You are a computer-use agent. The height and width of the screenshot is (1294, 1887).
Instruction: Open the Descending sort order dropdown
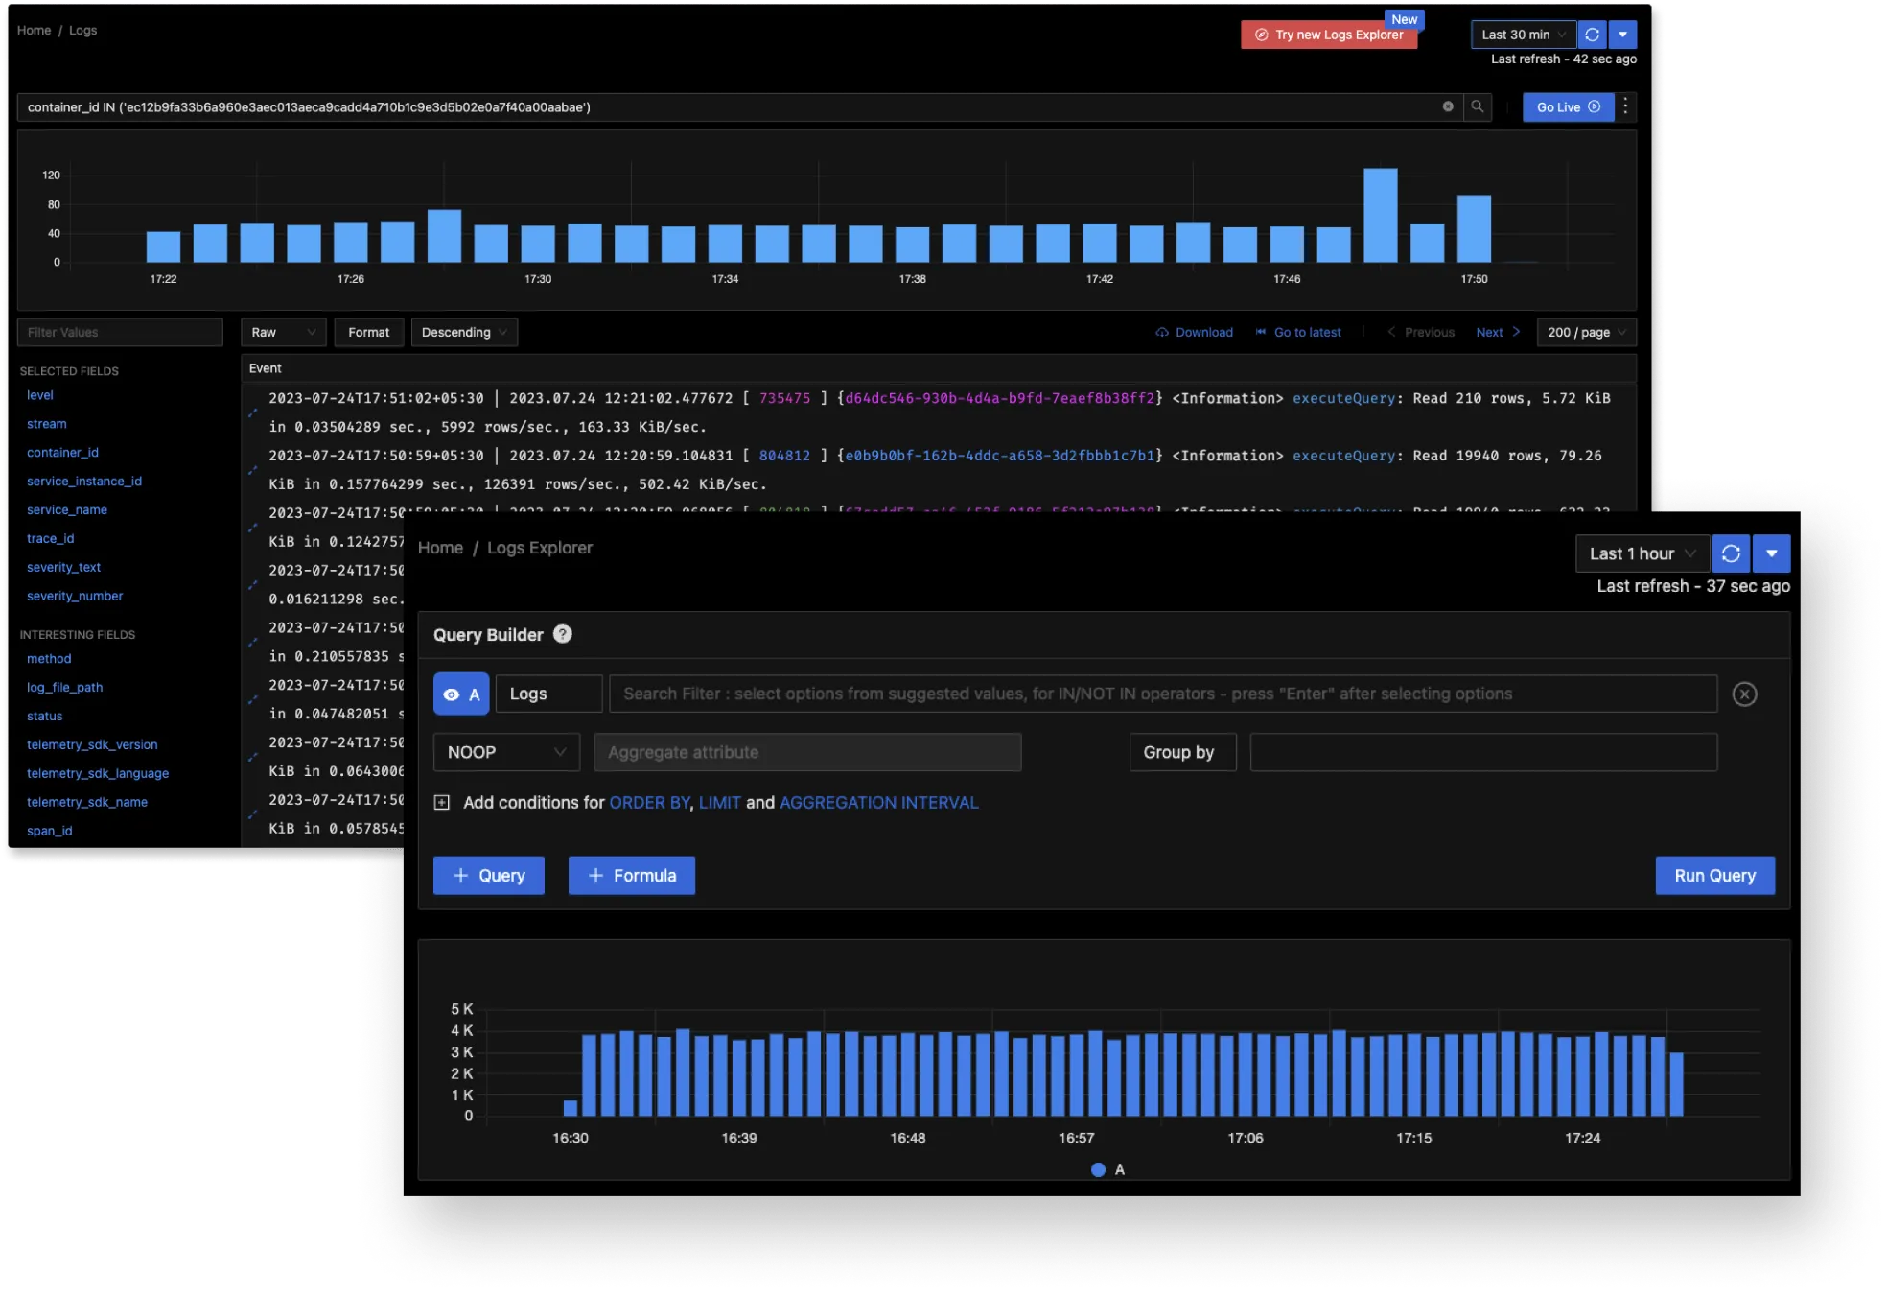pos(464,332)
